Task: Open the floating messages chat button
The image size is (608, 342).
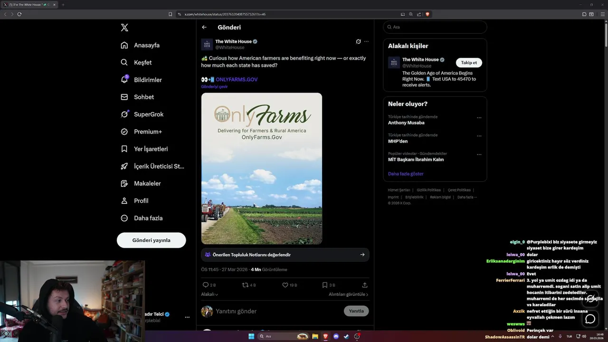Action: (x=590, y=319)
